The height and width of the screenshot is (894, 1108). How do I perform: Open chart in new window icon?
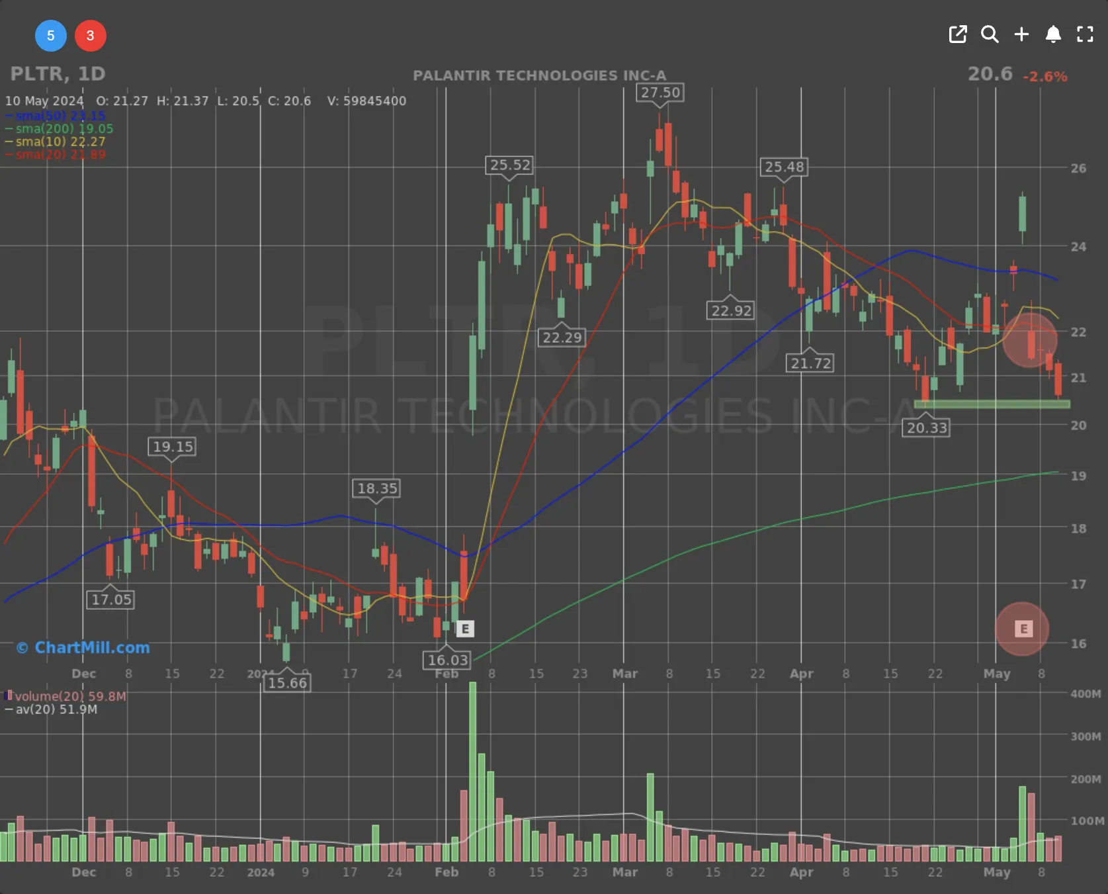[x=958, y=34]
